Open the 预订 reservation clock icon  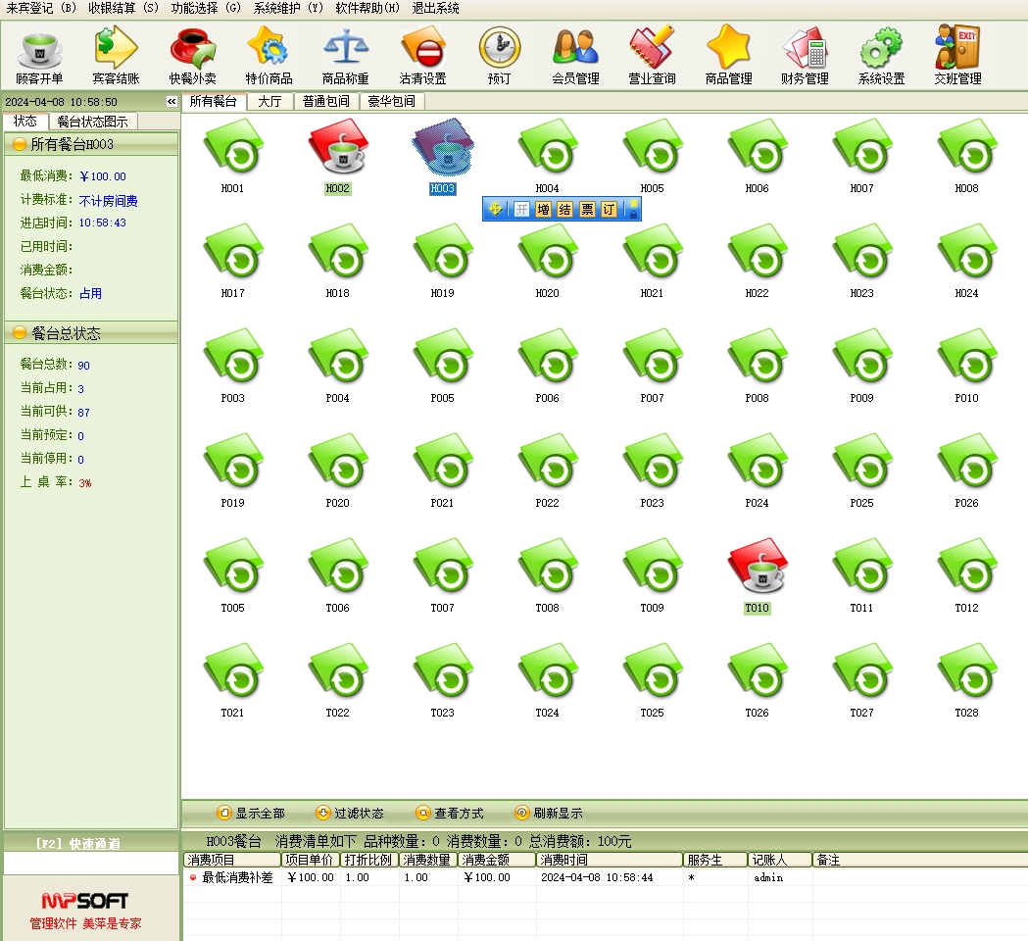[499, 55]
